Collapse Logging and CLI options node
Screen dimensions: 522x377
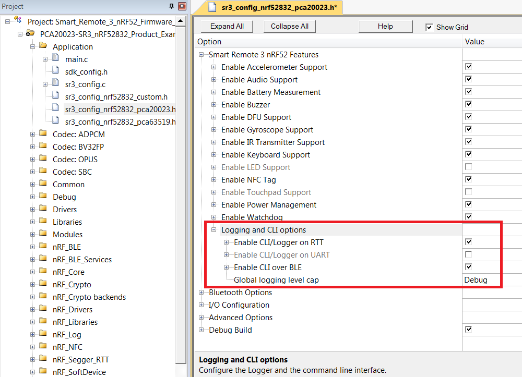pyautogui.click(x=213, y=230)
